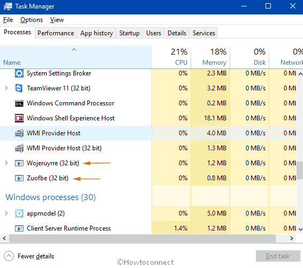
Task: Click the vertical scrollbar thumb
Action: coord(300,170)
